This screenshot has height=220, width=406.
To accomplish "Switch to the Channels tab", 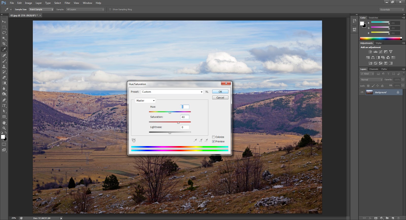I will 374,69.
